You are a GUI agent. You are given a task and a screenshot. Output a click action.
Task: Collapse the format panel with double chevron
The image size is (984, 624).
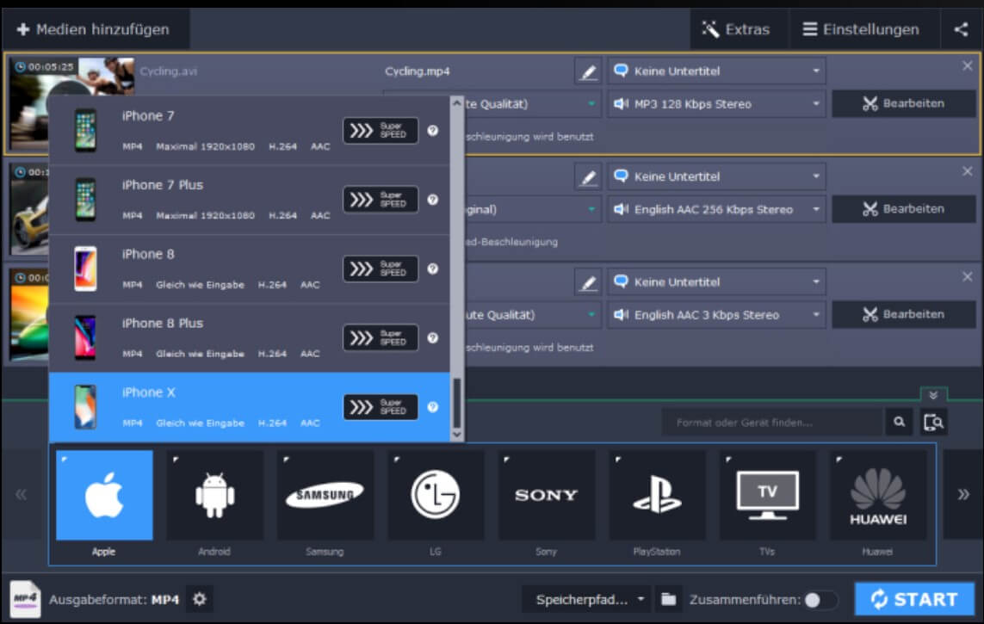pos(933,395)
